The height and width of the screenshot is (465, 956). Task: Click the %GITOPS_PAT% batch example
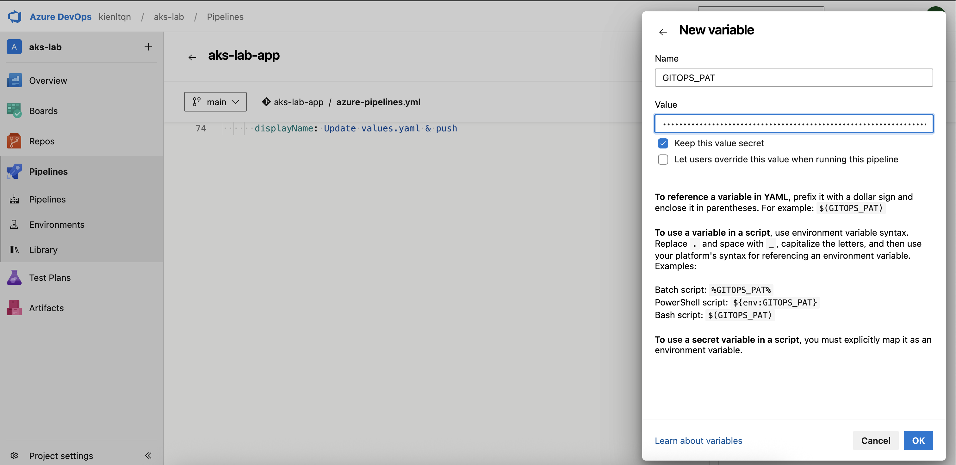coord(741,290)
